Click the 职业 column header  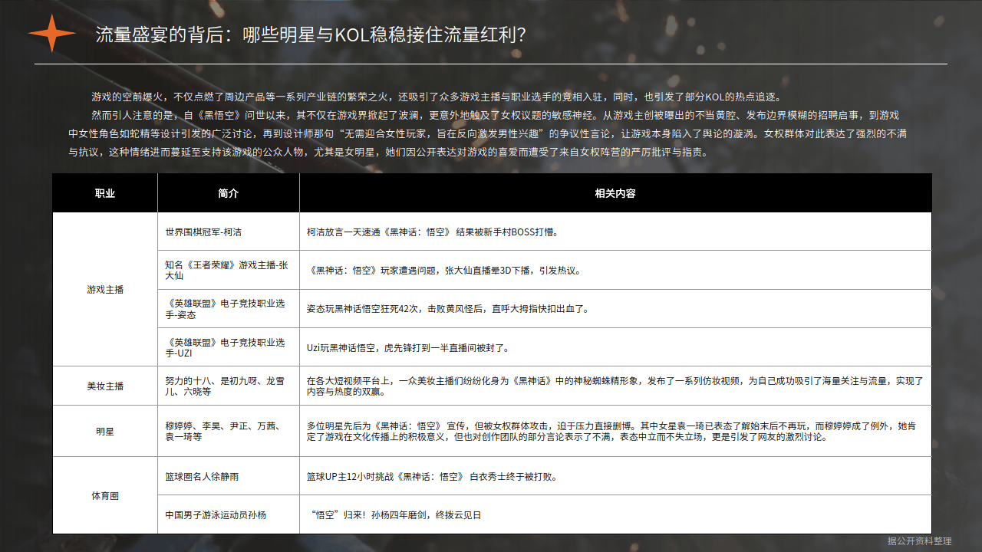coord(105,193)
